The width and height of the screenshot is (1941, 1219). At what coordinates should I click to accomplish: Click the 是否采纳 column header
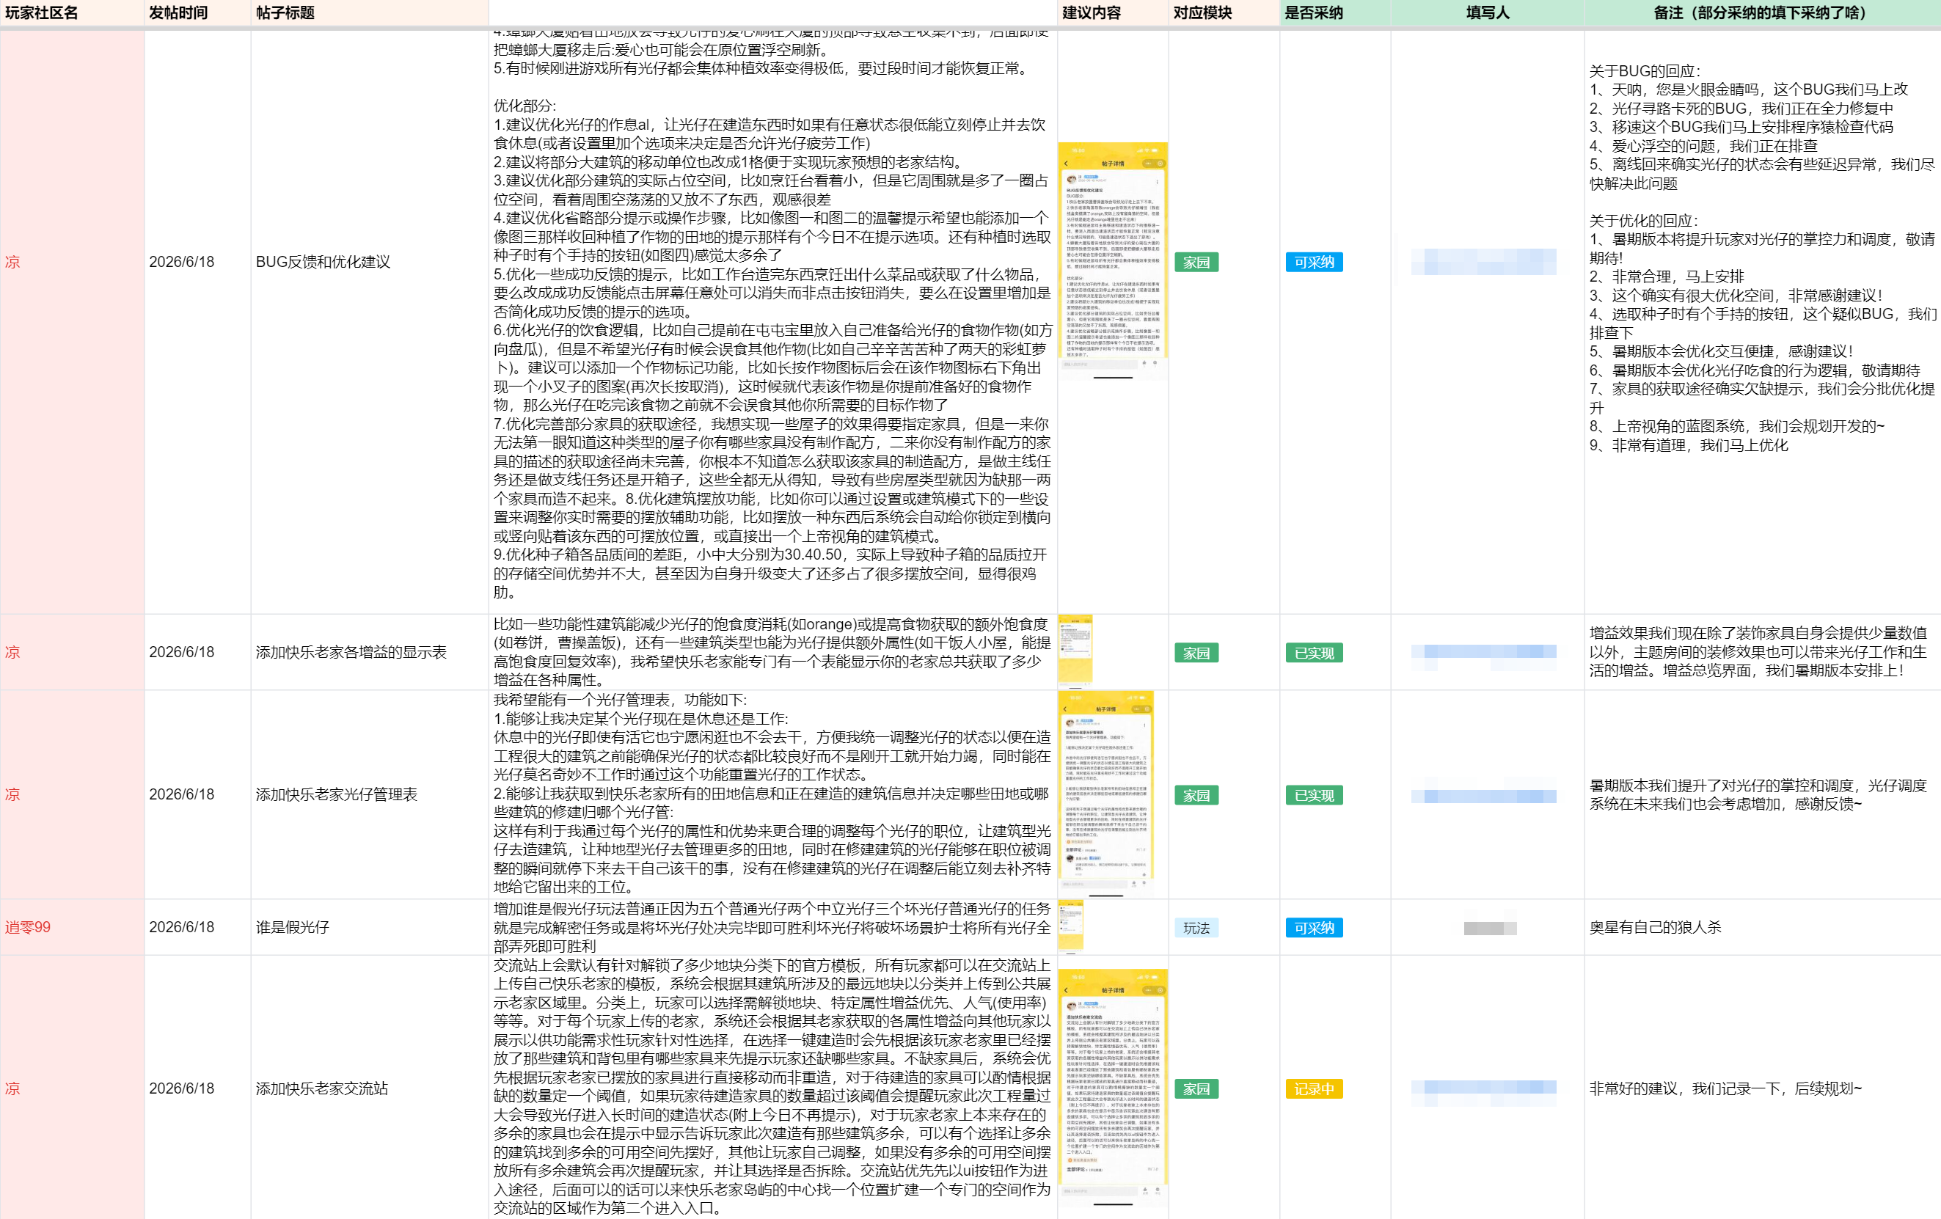tap(1335, 13)
